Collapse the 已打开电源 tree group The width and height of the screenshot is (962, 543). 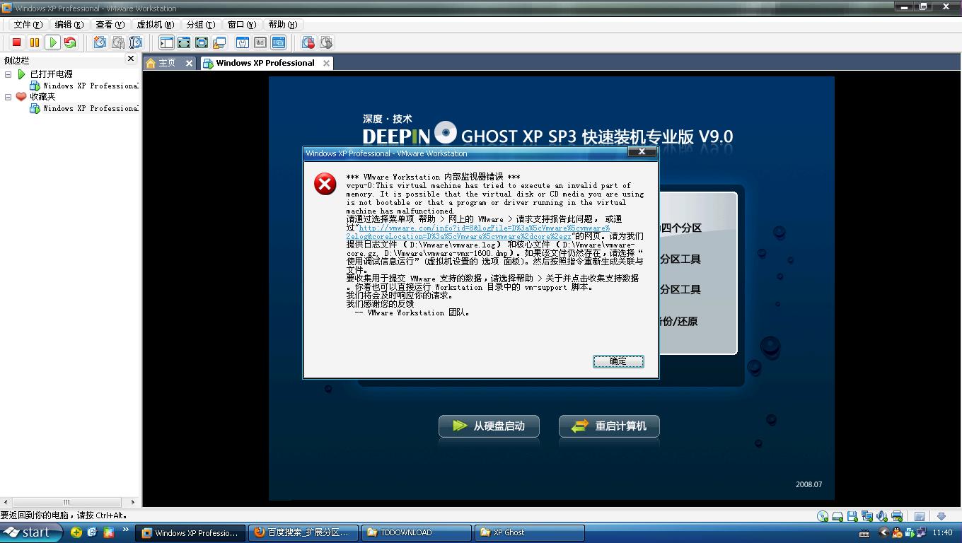click(8, 74)
